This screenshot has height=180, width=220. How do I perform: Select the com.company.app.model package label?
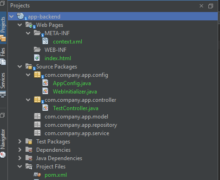76,117
